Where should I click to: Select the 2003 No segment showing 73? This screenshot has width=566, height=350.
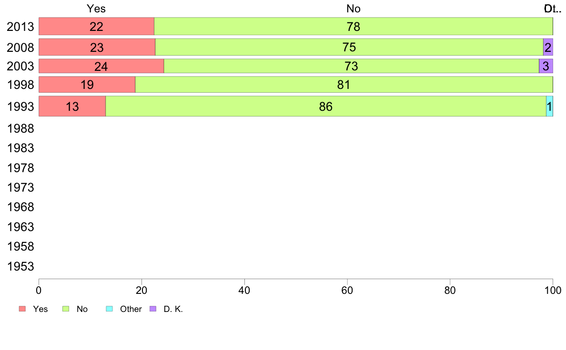pyautogui.click(x=351, y=66)
